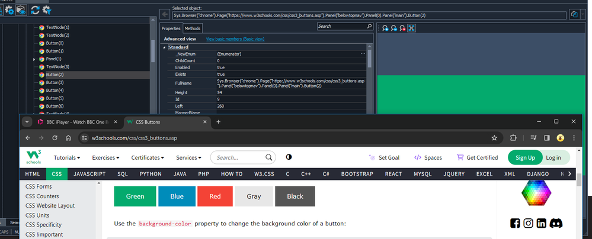Click the Sign Up button

[x=525, y=157]
